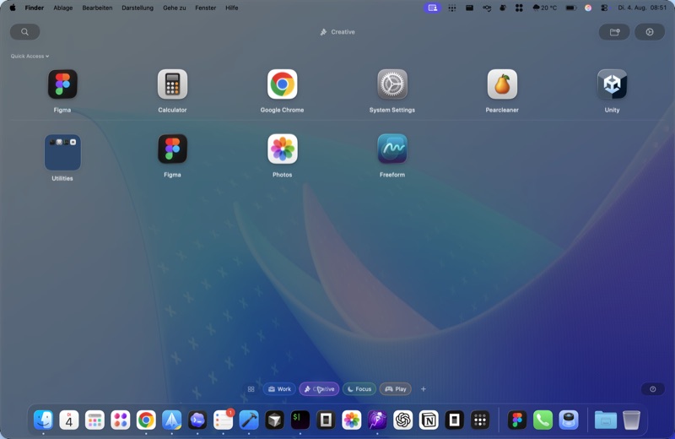Click the search magnifier button

[25, 32]
